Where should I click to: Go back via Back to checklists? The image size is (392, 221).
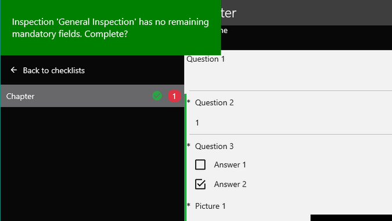tap(54, 70)
